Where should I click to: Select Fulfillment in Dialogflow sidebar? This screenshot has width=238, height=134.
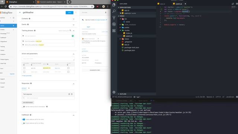click(x=3, y=38)
